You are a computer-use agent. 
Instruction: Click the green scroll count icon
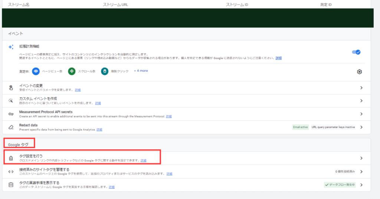coord(72,71)
